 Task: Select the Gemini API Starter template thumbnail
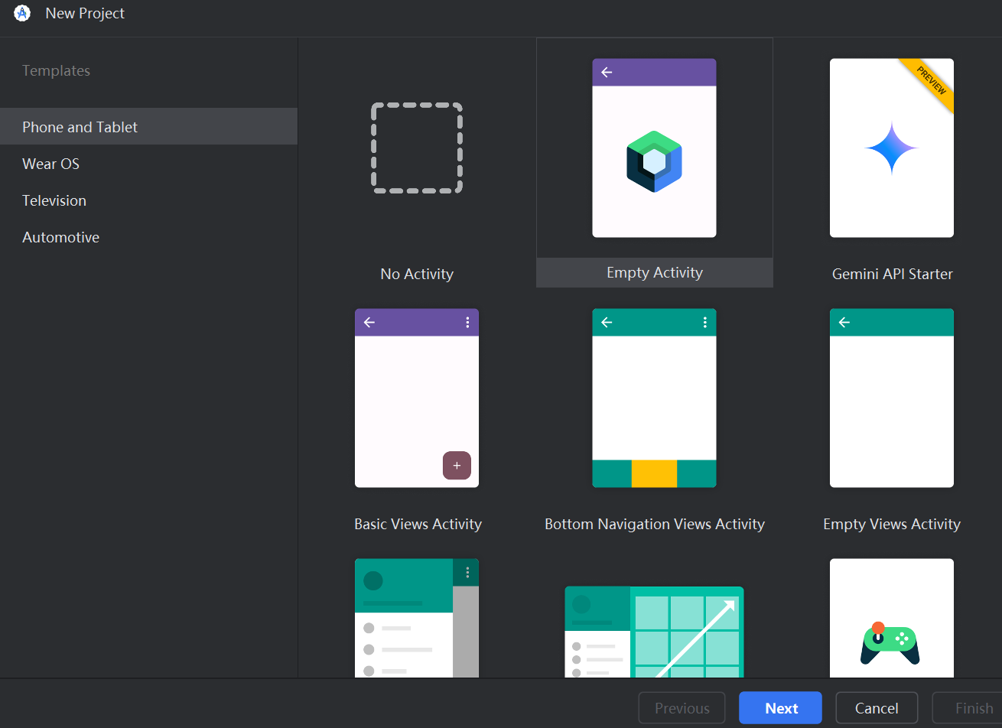pyautogui.click(x=892, y=148)
